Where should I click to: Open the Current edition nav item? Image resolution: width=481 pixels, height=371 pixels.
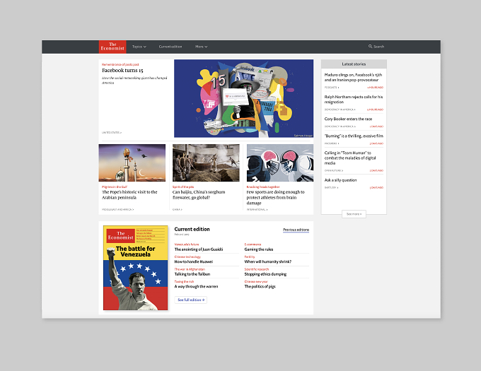(170, 47)
